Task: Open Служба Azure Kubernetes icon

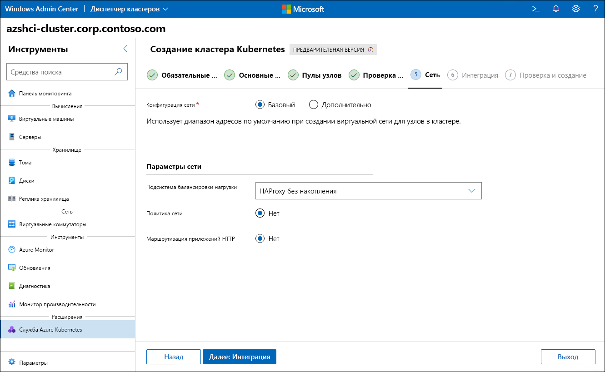Action: [12, 329]
